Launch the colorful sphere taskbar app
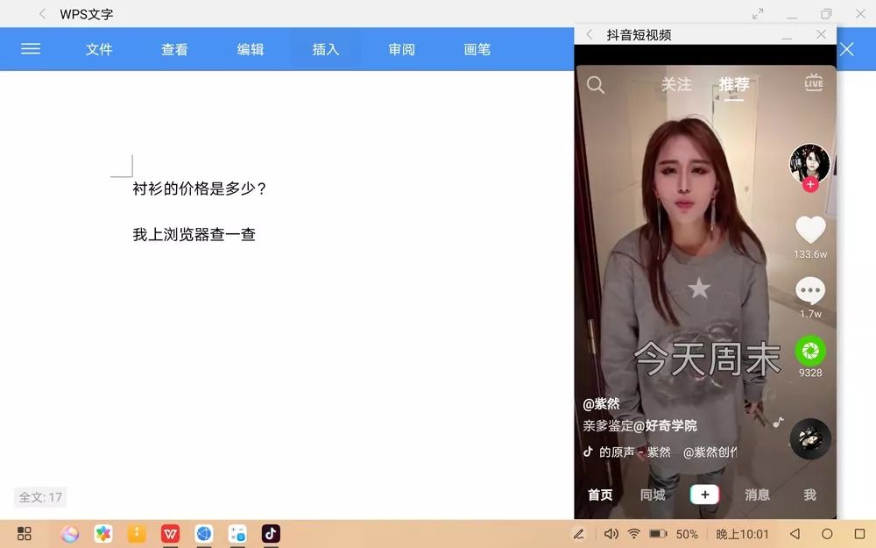The height and width of the screenshot is (548, 876). (x=70, y=533)
